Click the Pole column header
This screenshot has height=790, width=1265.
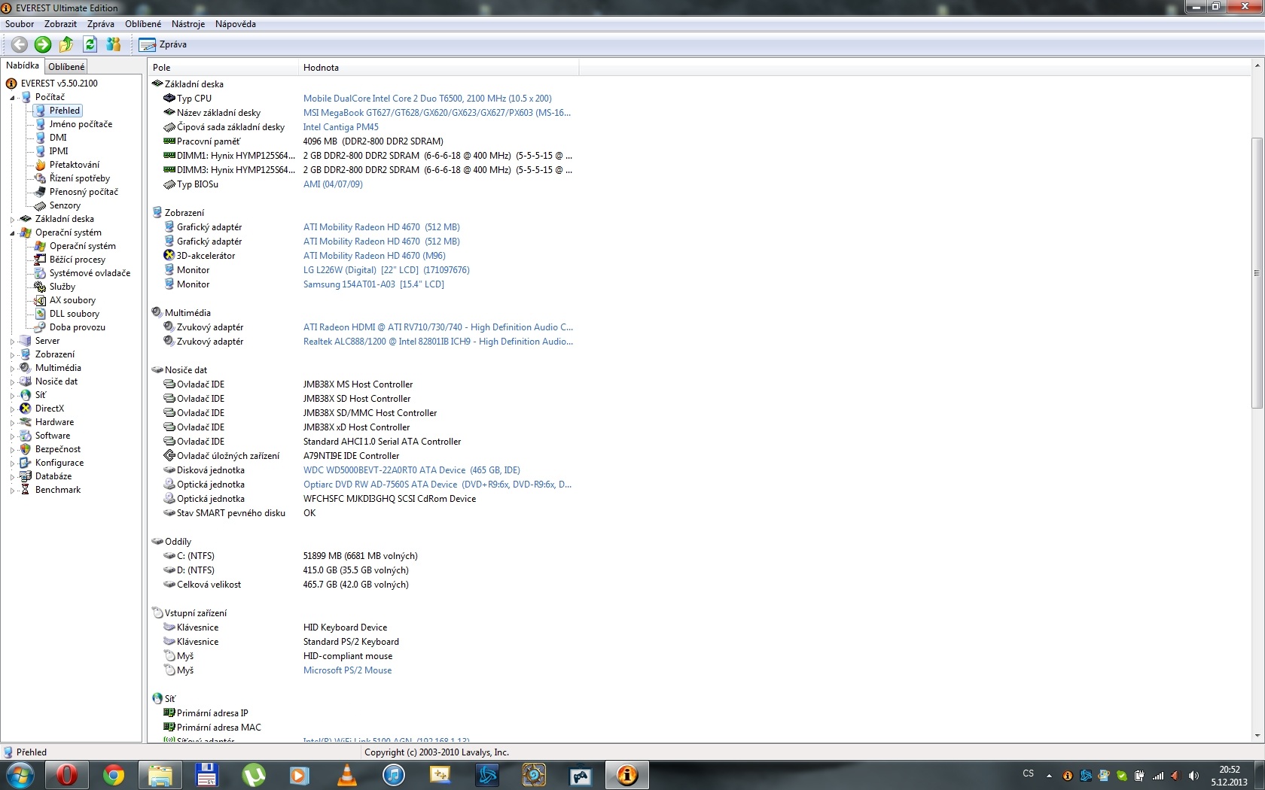click(223, 68)
